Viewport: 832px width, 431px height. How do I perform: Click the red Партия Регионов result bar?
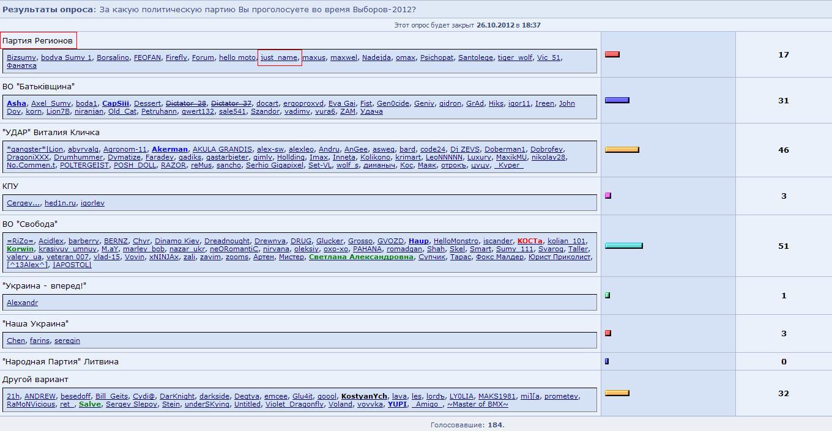click(612, 54)
